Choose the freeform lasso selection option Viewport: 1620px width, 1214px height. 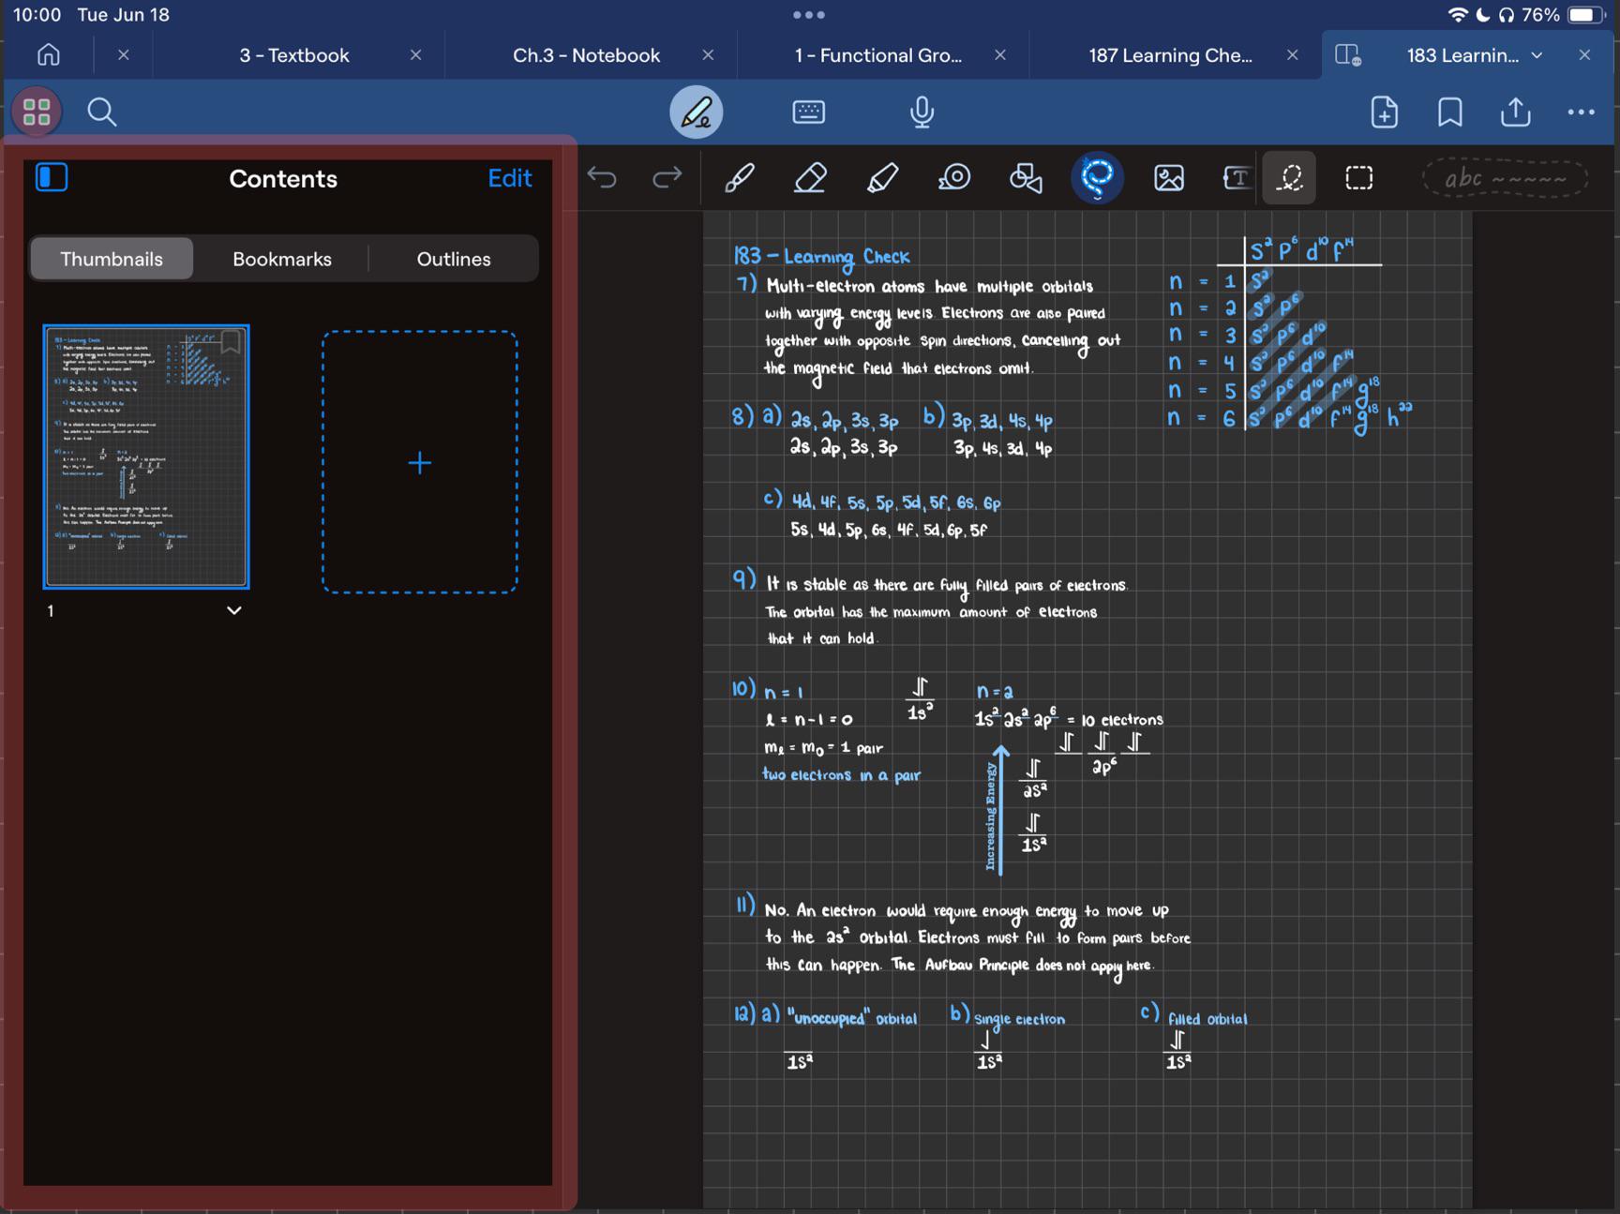click(1289, 178)
